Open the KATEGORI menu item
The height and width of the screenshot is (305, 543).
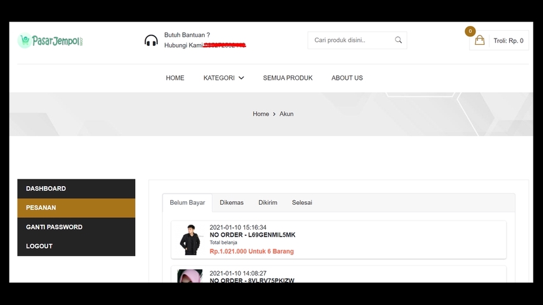tap(219, 78)
